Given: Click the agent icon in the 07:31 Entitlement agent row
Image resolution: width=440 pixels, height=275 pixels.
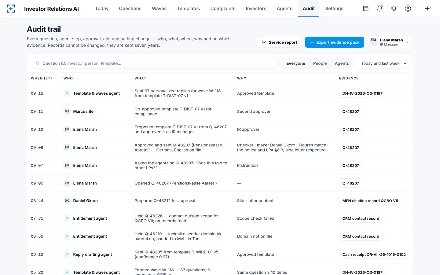Looking at the screenshot, I should pos(67,218).
